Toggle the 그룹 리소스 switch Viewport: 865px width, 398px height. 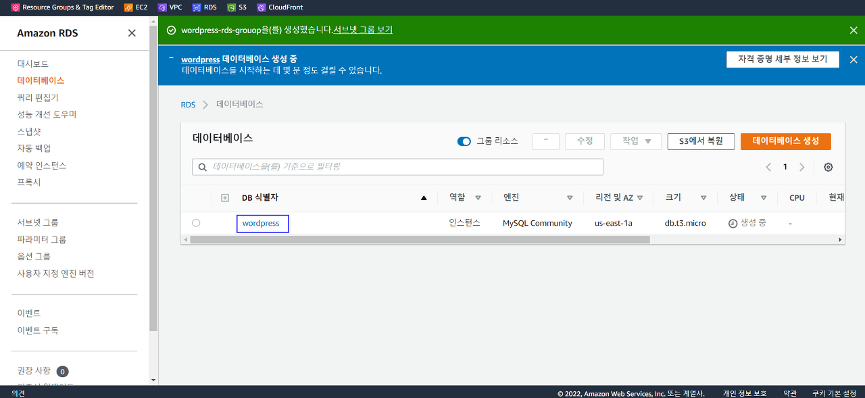coord(464,141)
